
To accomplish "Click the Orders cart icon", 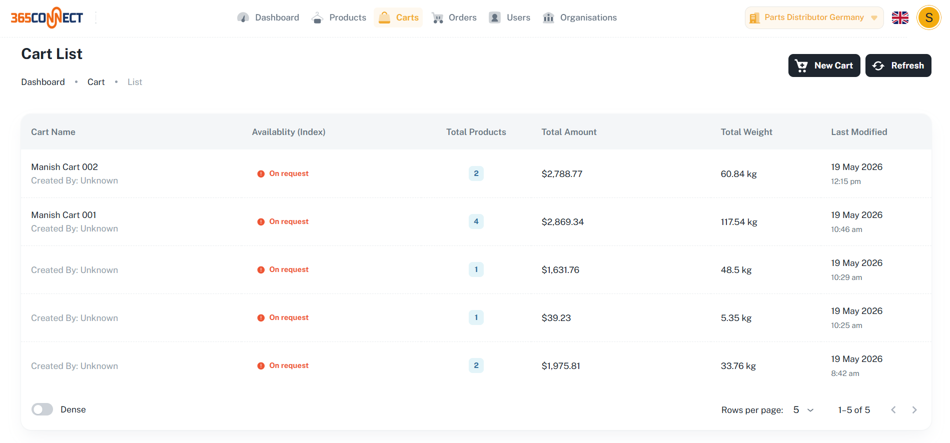I will tap(438, 18).
